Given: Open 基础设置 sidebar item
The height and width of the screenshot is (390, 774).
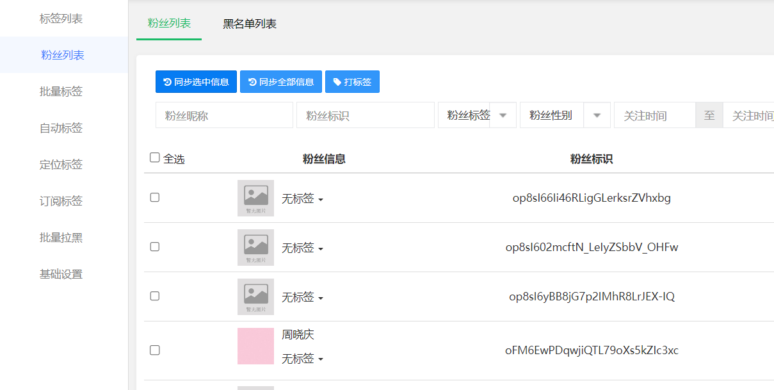Looking at the screenshot, I should (61, 274).
